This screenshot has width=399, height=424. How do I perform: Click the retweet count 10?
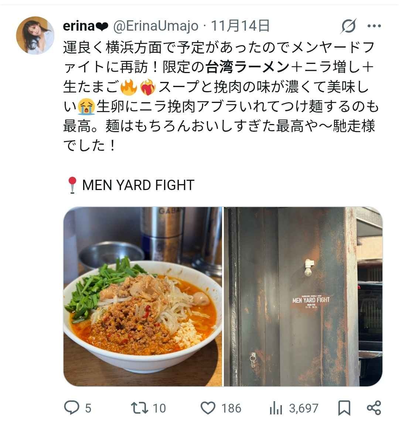[x=159, y=408]
